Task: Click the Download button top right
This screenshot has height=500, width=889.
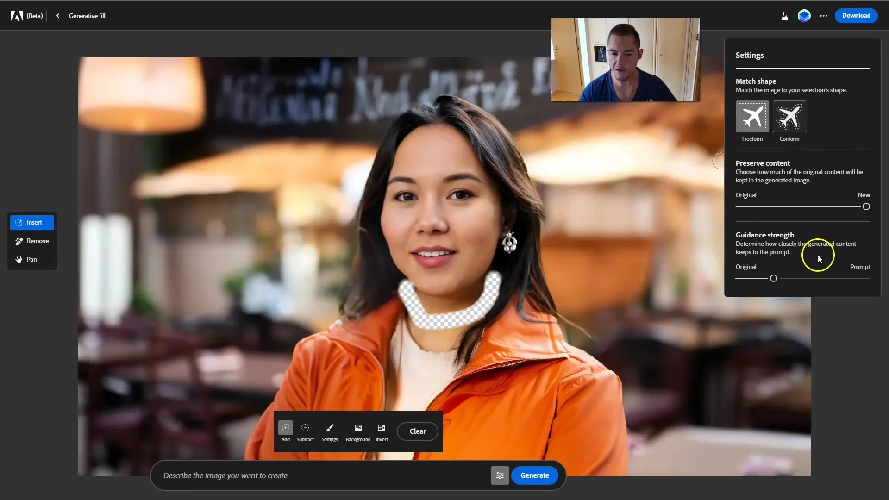Action: [856, 15]
